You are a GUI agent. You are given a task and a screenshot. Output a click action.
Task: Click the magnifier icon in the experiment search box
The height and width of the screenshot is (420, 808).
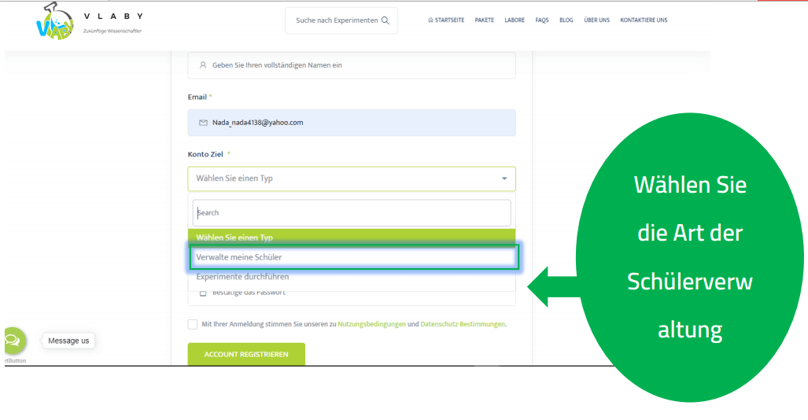(x=385, y=20)
